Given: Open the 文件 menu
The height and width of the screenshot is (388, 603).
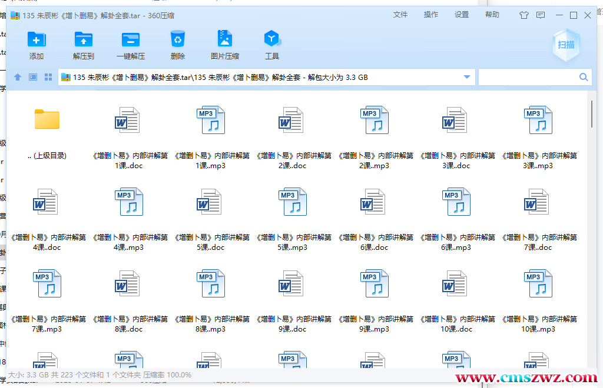Looking at the screenshot, I should [400, 15].
